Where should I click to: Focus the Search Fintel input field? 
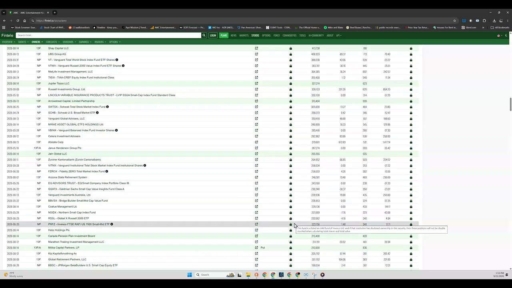point(108,35)
